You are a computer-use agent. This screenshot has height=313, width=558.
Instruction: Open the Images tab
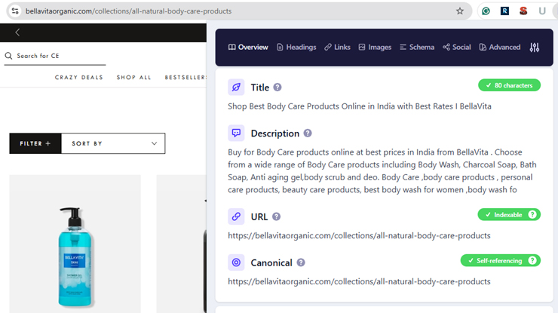tap(375, 48)
